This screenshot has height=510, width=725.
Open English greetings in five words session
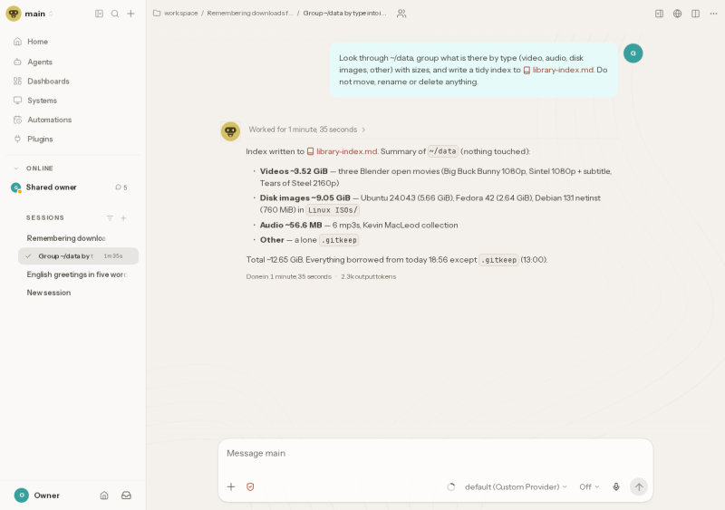coord(76,274)
